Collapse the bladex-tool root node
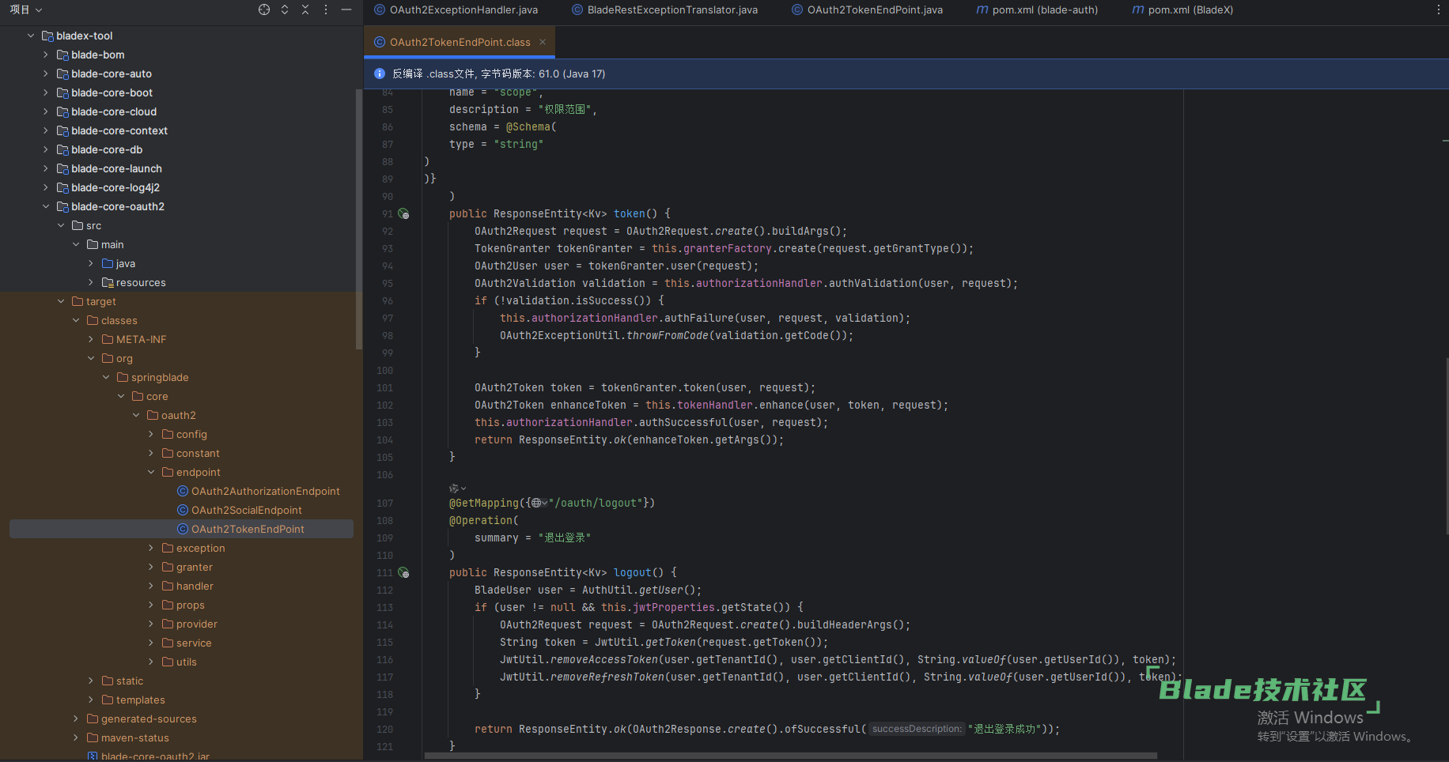The image size is (1449, 762). pos(31,36)
